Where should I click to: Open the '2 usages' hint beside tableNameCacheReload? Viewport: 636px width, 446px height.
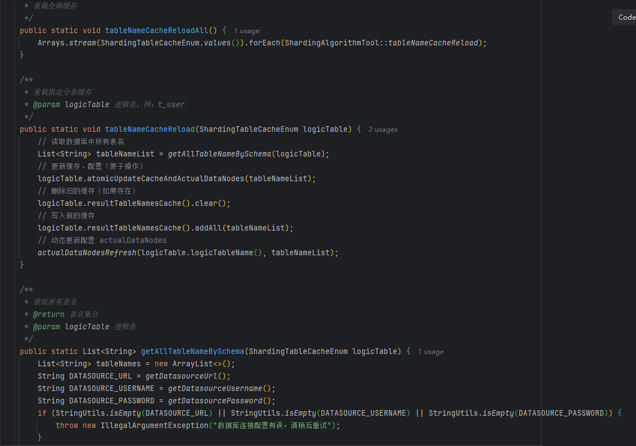click(x=383, y=130)
